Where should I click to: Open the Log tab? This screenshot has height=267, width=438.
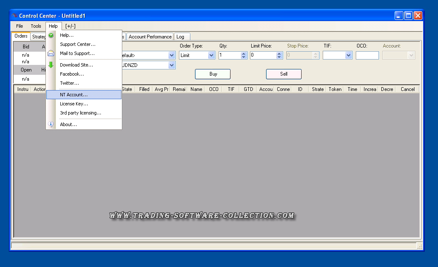[x=180, y=37]
